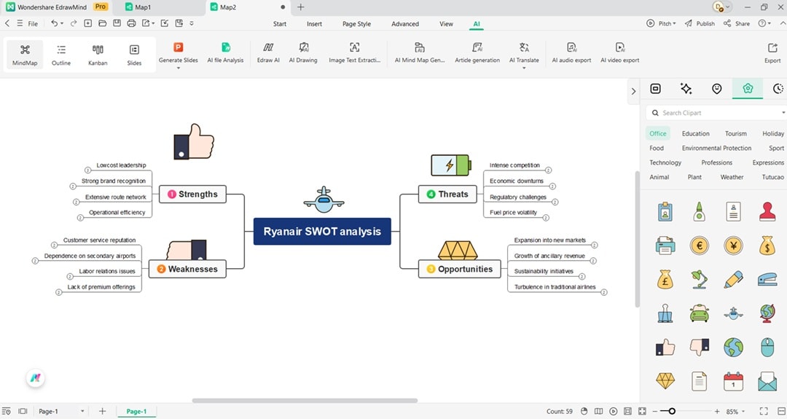Open the Insert ribbon tab
Screen dimensions: 787x419
[x=315, y=23]
